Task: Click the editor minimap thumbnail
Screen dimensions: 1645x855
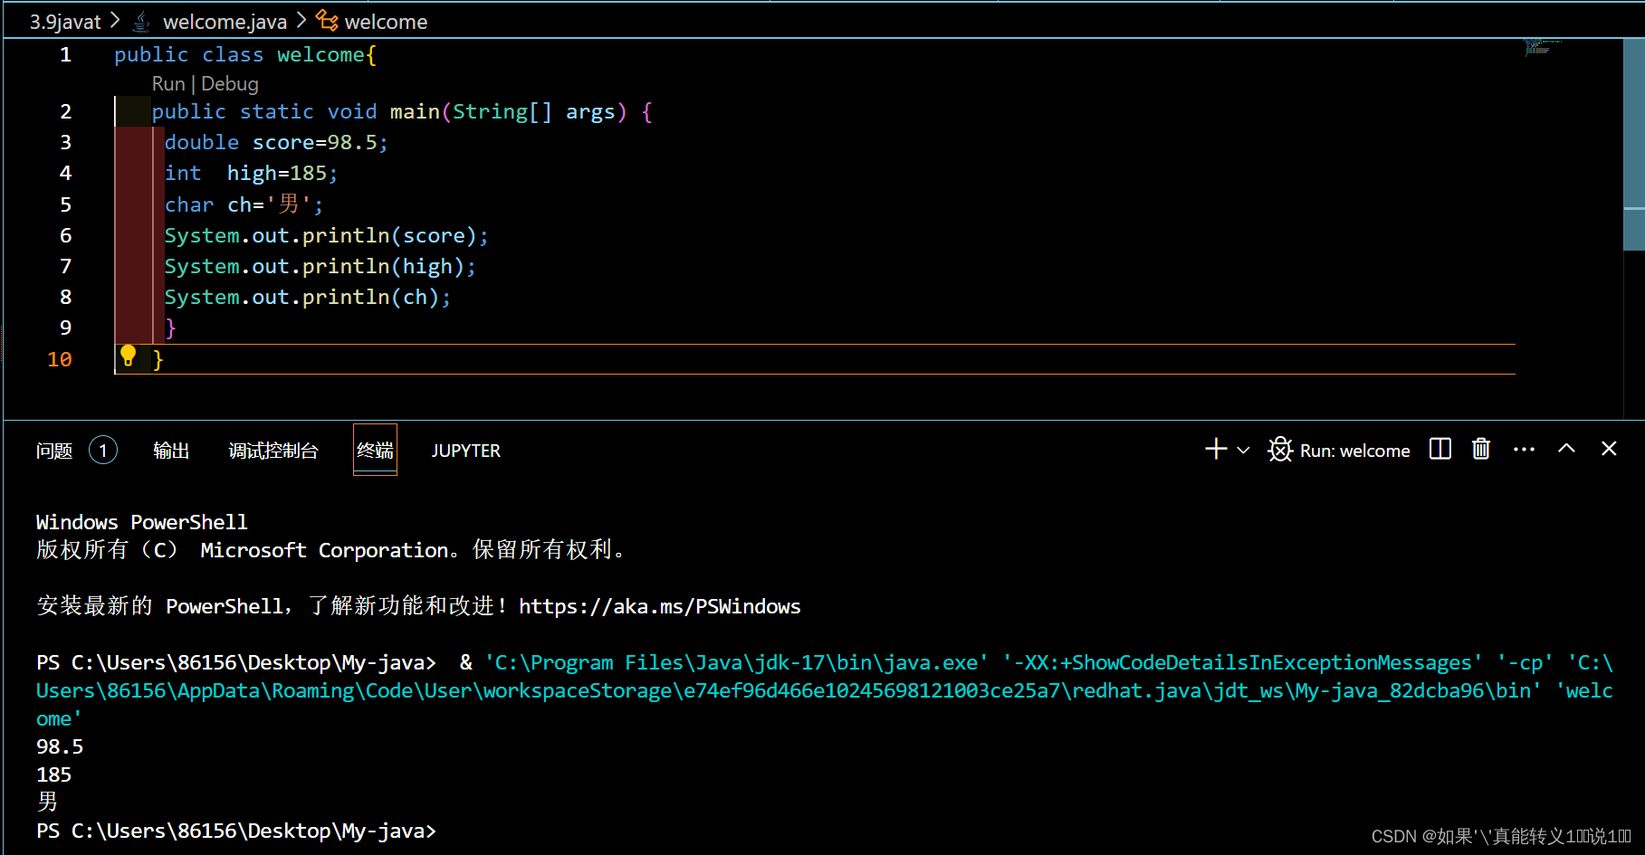Action: (1543, 47)
